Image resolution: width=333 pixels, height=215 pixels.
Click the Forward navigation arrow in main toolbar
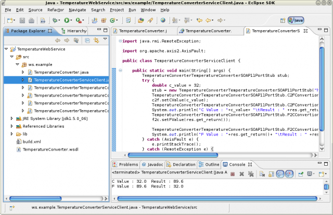pyautogui.click(x=220, y=20)
